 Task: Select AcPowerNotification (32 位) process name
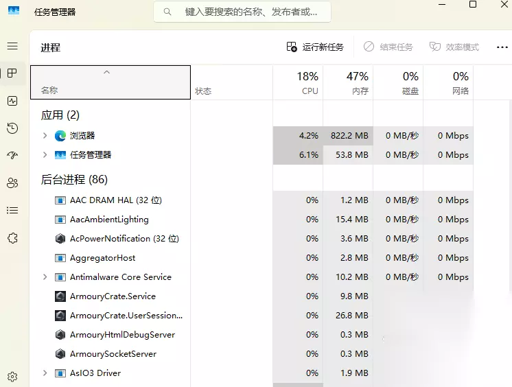124,239
